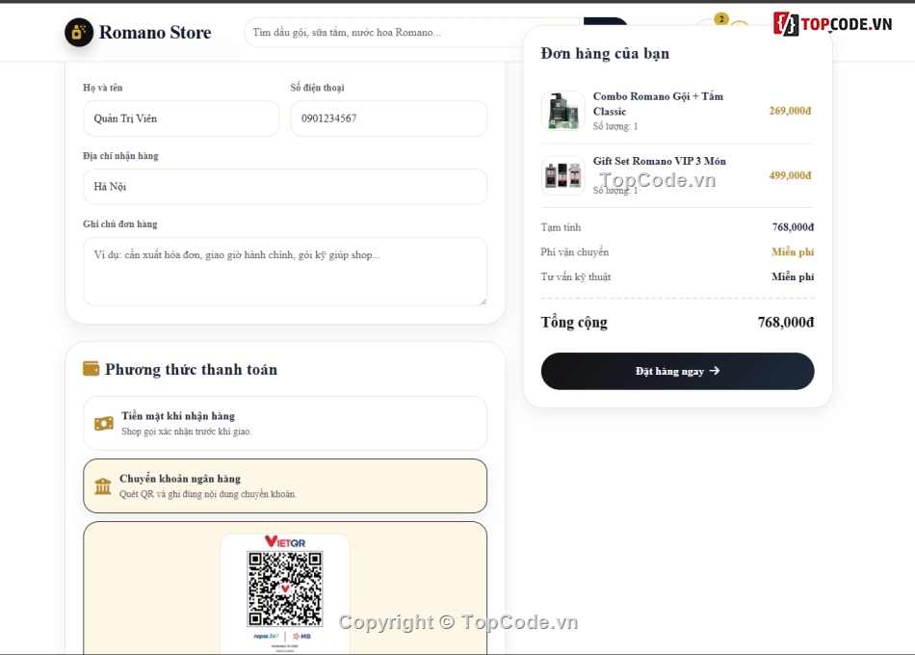Click the Gift Set Romano VIP thumbnail
The width and height of the screenshot is (915, 655).
562,175
